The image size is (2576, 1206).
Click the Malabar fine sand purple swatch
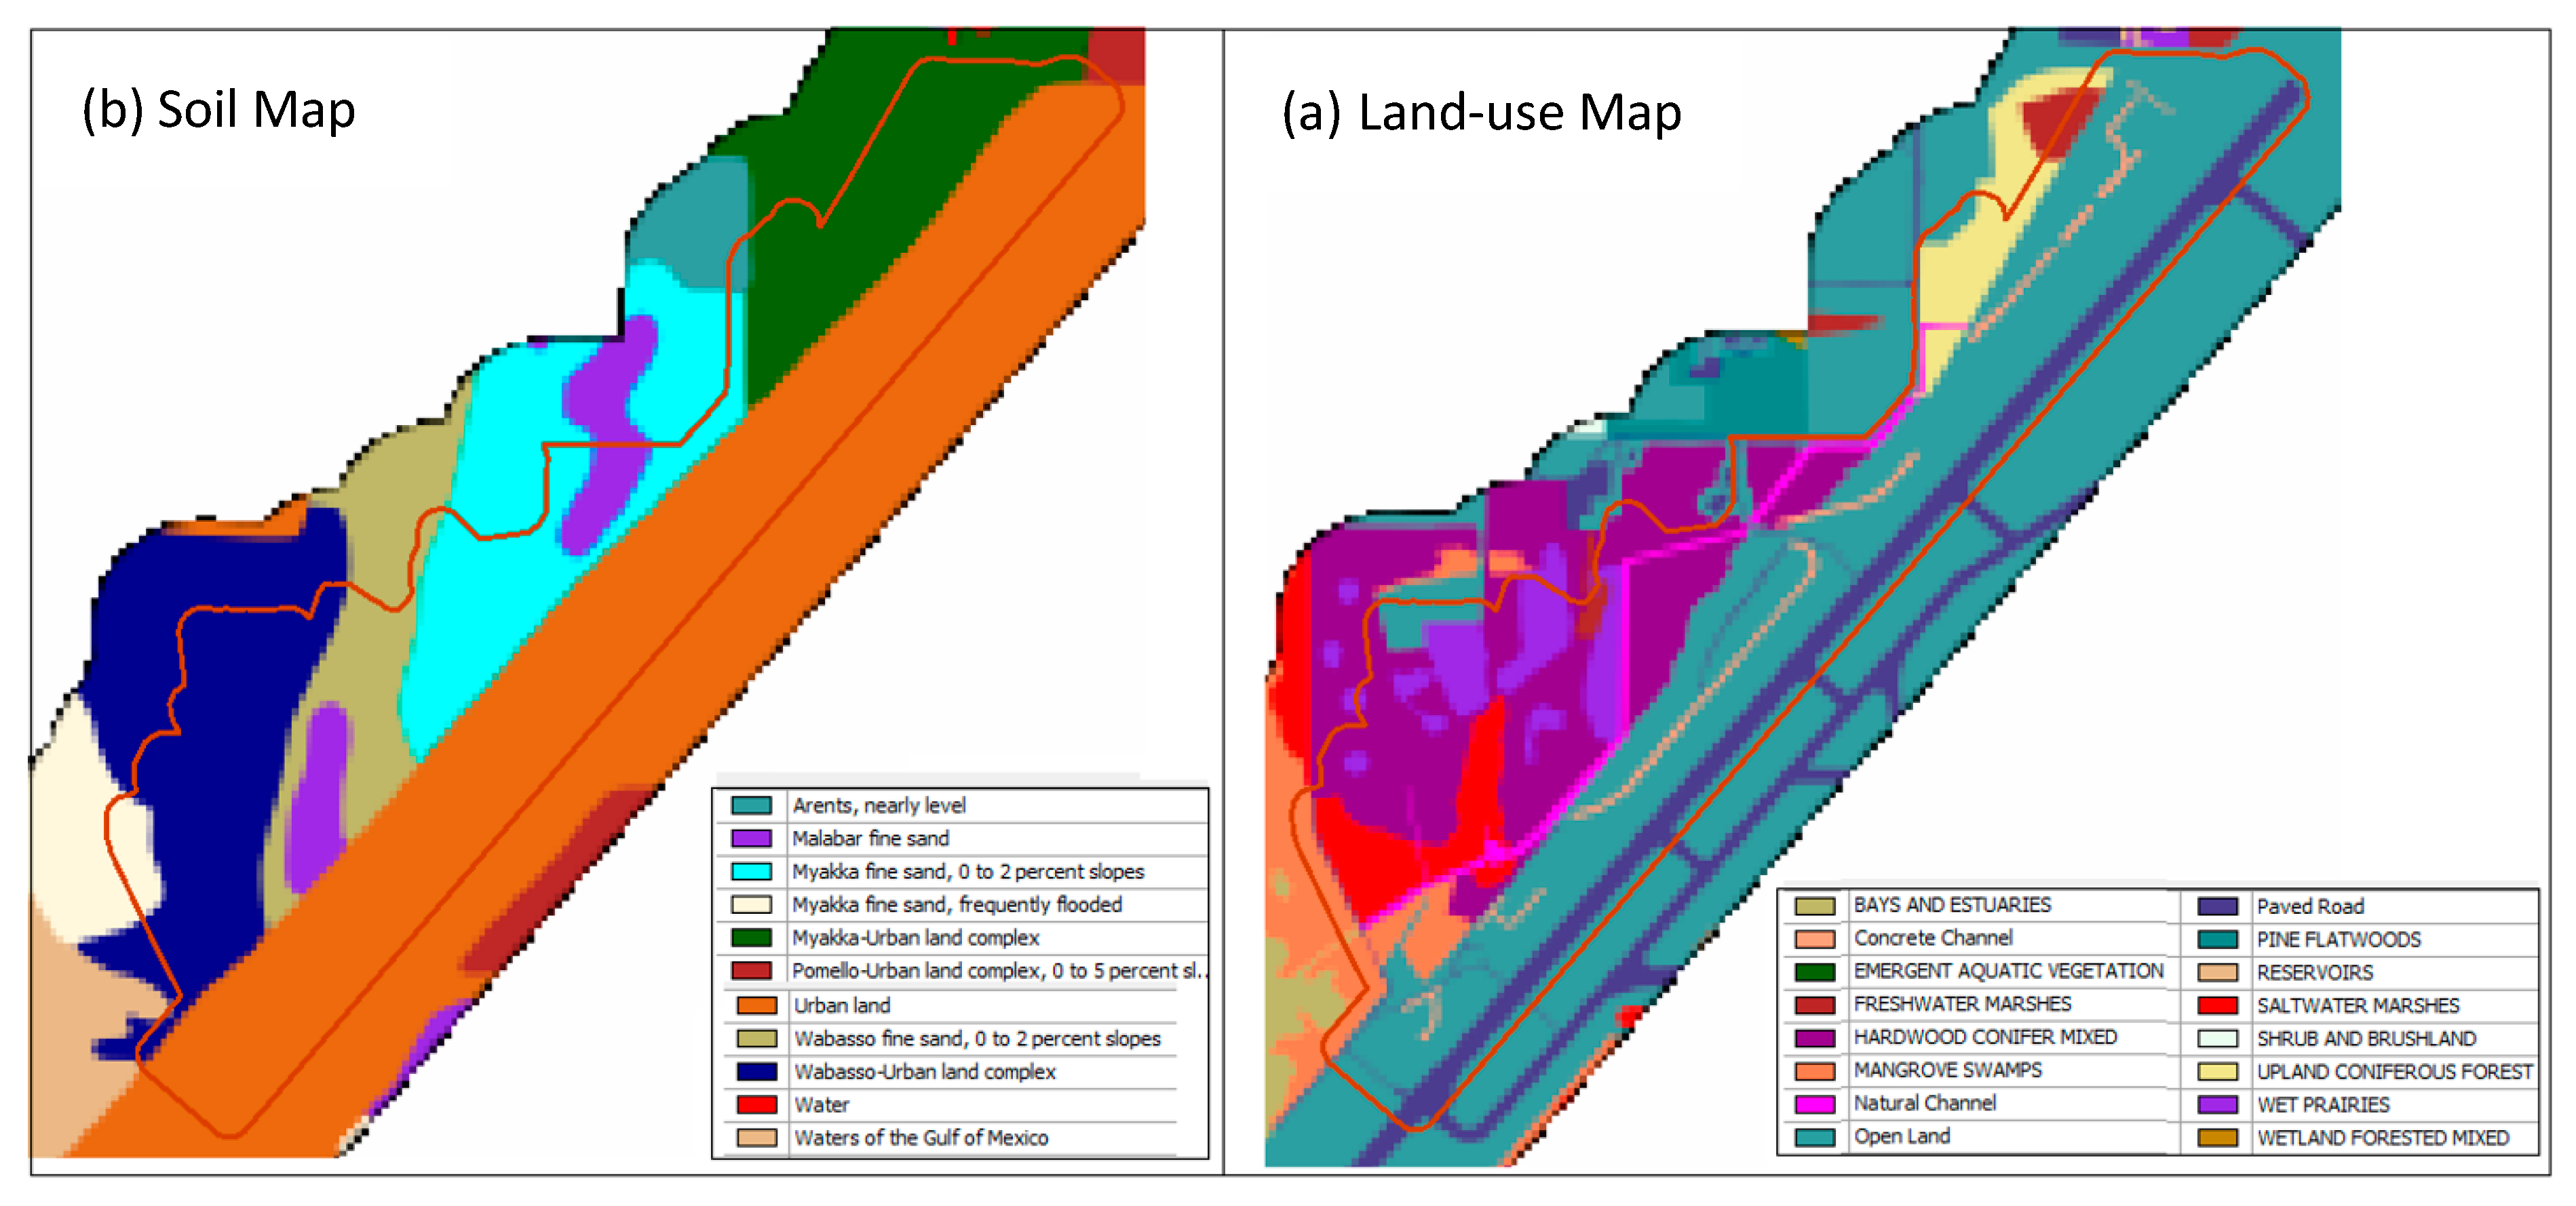[751, 839]
